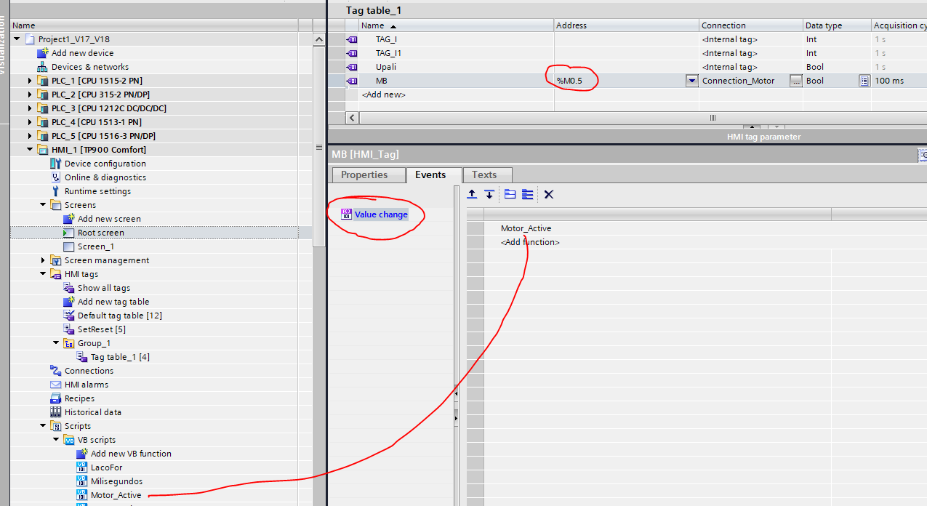Expand the PLC_5 [CPU 1516-3 PN/DP] node

click(x=30, y=136)
